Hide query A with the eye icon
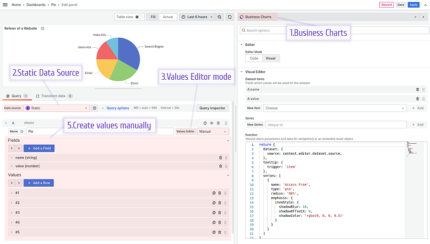The image size is (430, 244). click(212, 123)
